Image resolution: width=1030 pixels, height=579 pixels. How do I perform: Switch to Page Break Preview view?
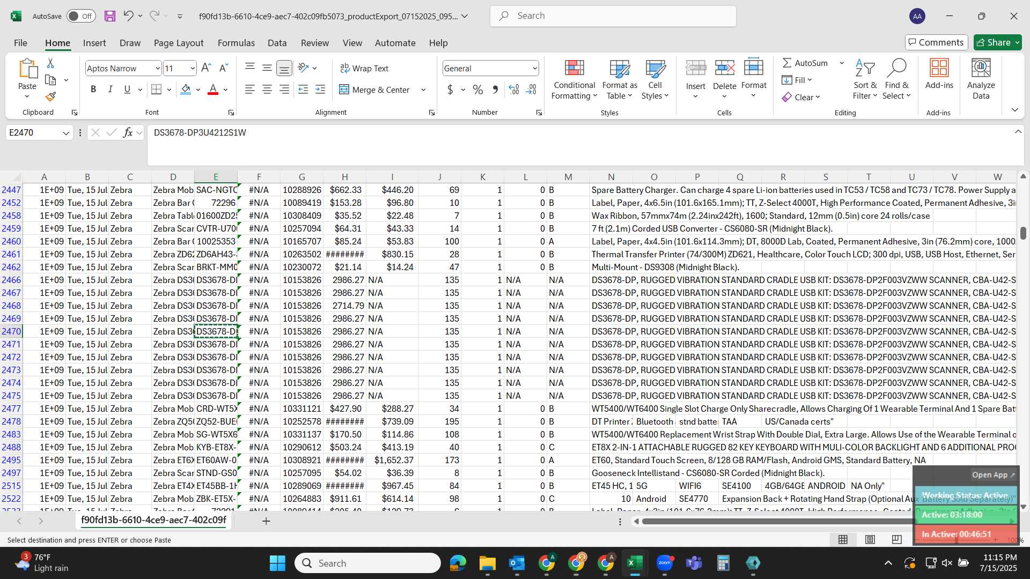896,539
